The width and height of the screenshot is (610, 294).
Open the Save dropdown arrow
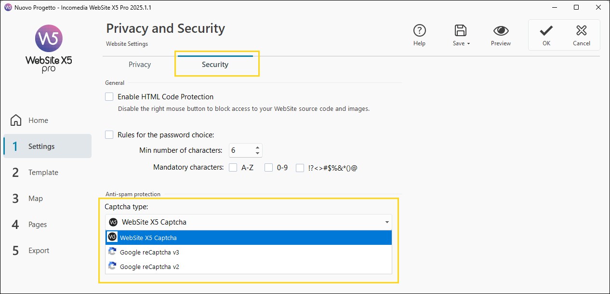click(468, 43)
